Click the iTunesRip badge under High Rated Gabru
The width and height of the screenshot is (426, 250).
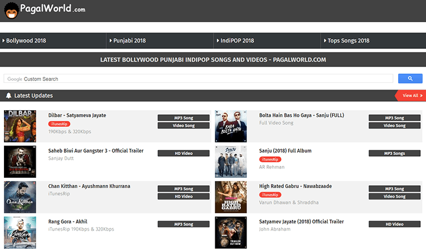tap(270, 195)
